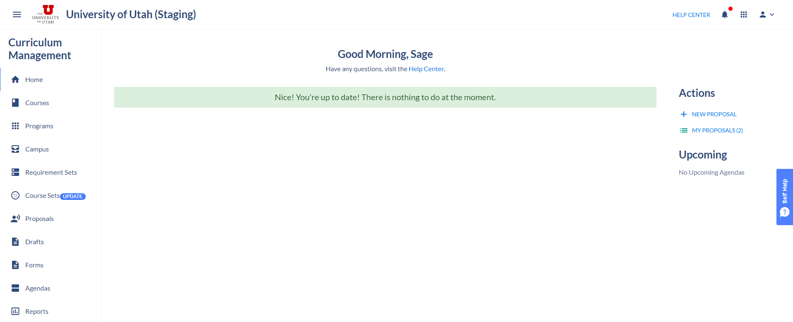Viewport: 793px width, 322px height.
Task: Open the hamburger navigation menu
Action: click(x=17, y=14)
